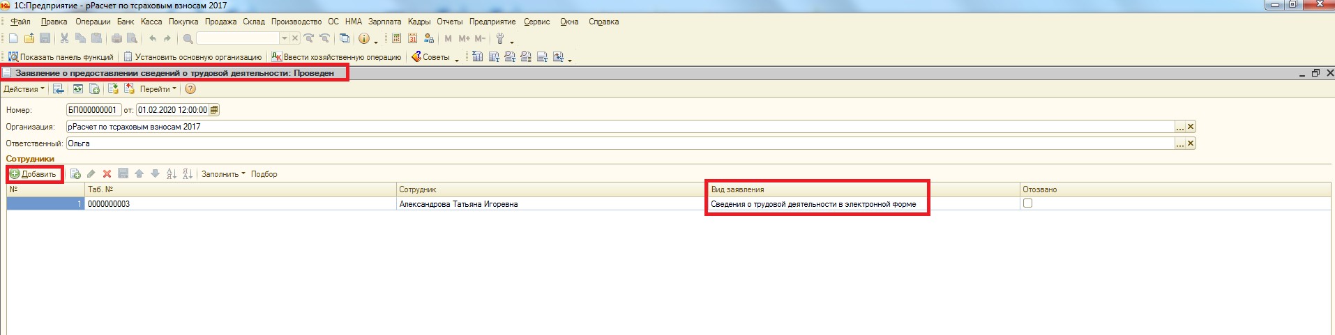This screenshot has width=1335, height=335.
Task: Click the Подбор button
Action: tap(264, 174)
